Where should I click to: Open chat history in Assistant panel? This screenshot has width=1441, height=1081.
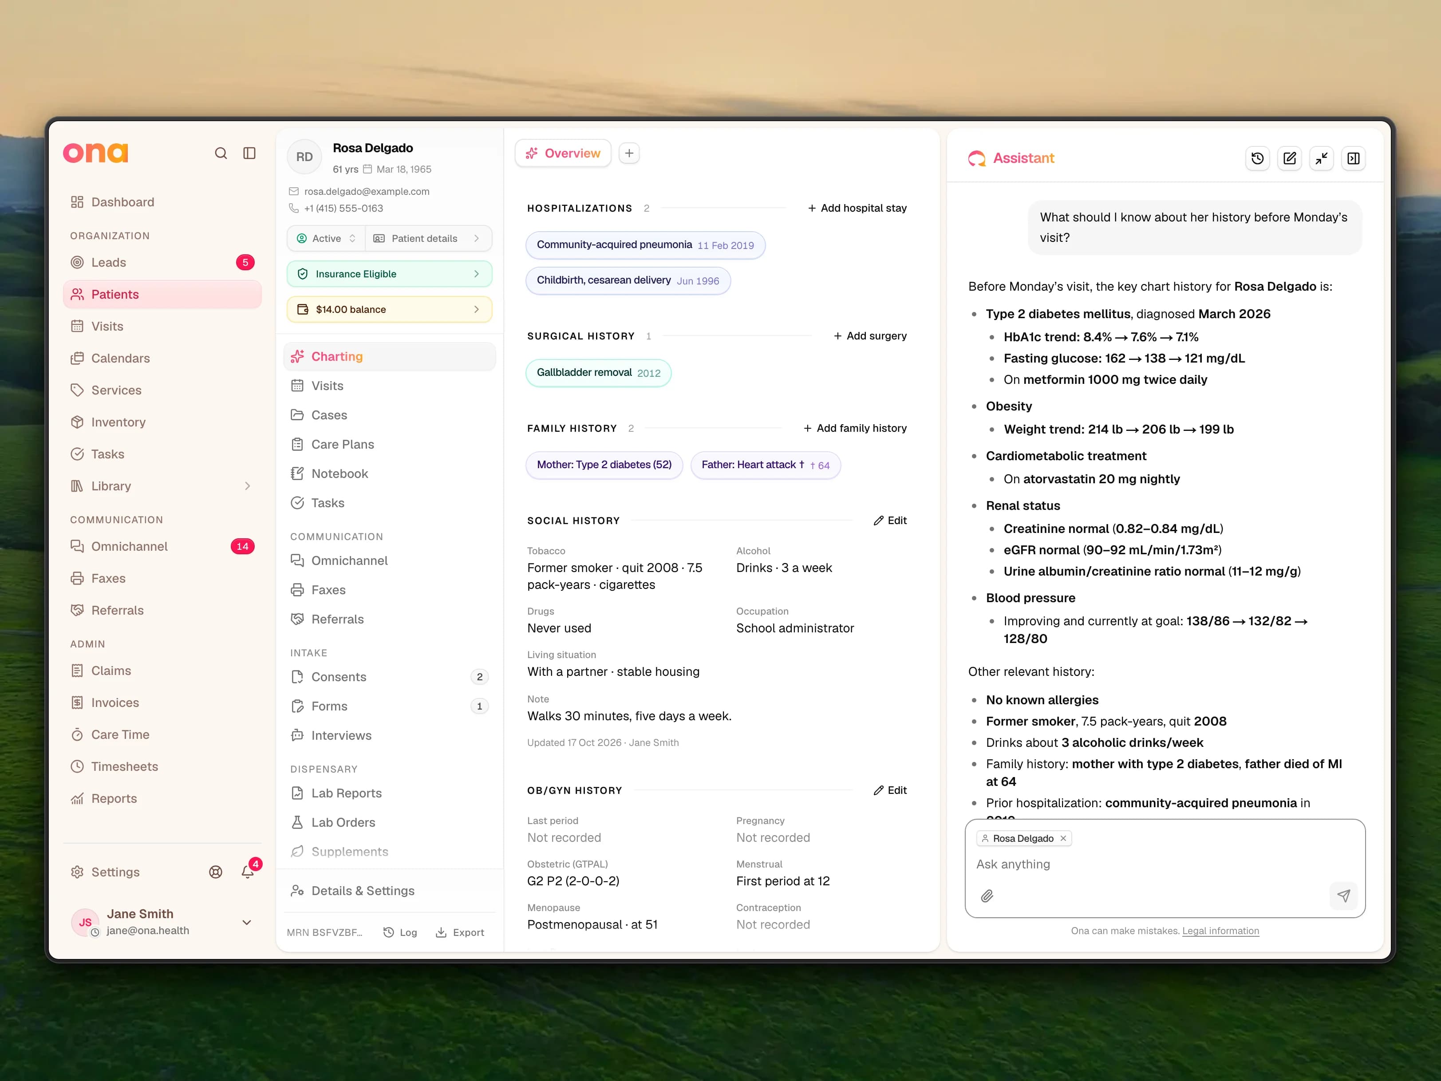coord(1258,158)
